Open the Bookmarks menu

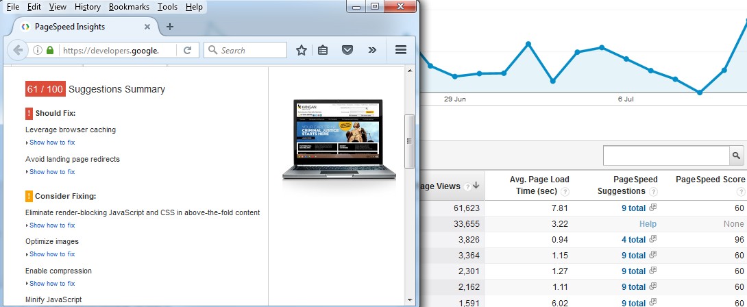click(129, 7)
